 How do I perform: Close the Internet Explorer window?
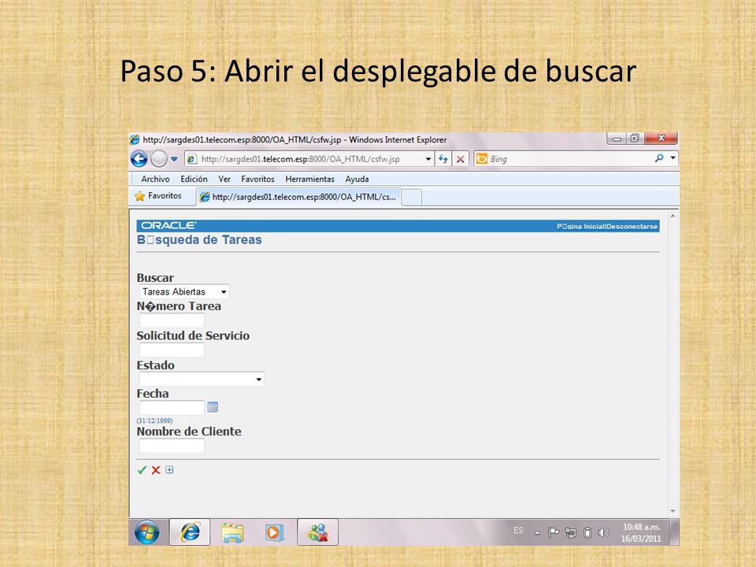click(661, 139)
